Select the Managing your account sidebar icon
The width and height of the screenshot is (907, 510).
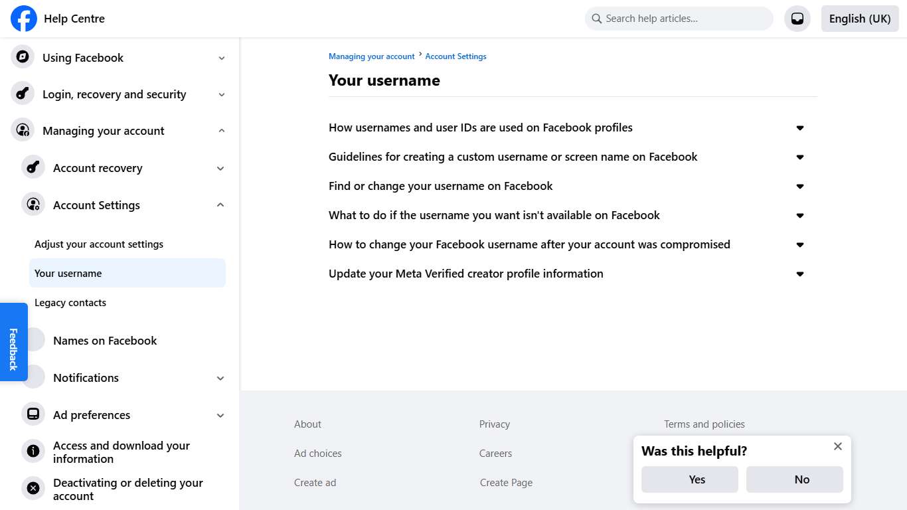click(x=22, y=130)
